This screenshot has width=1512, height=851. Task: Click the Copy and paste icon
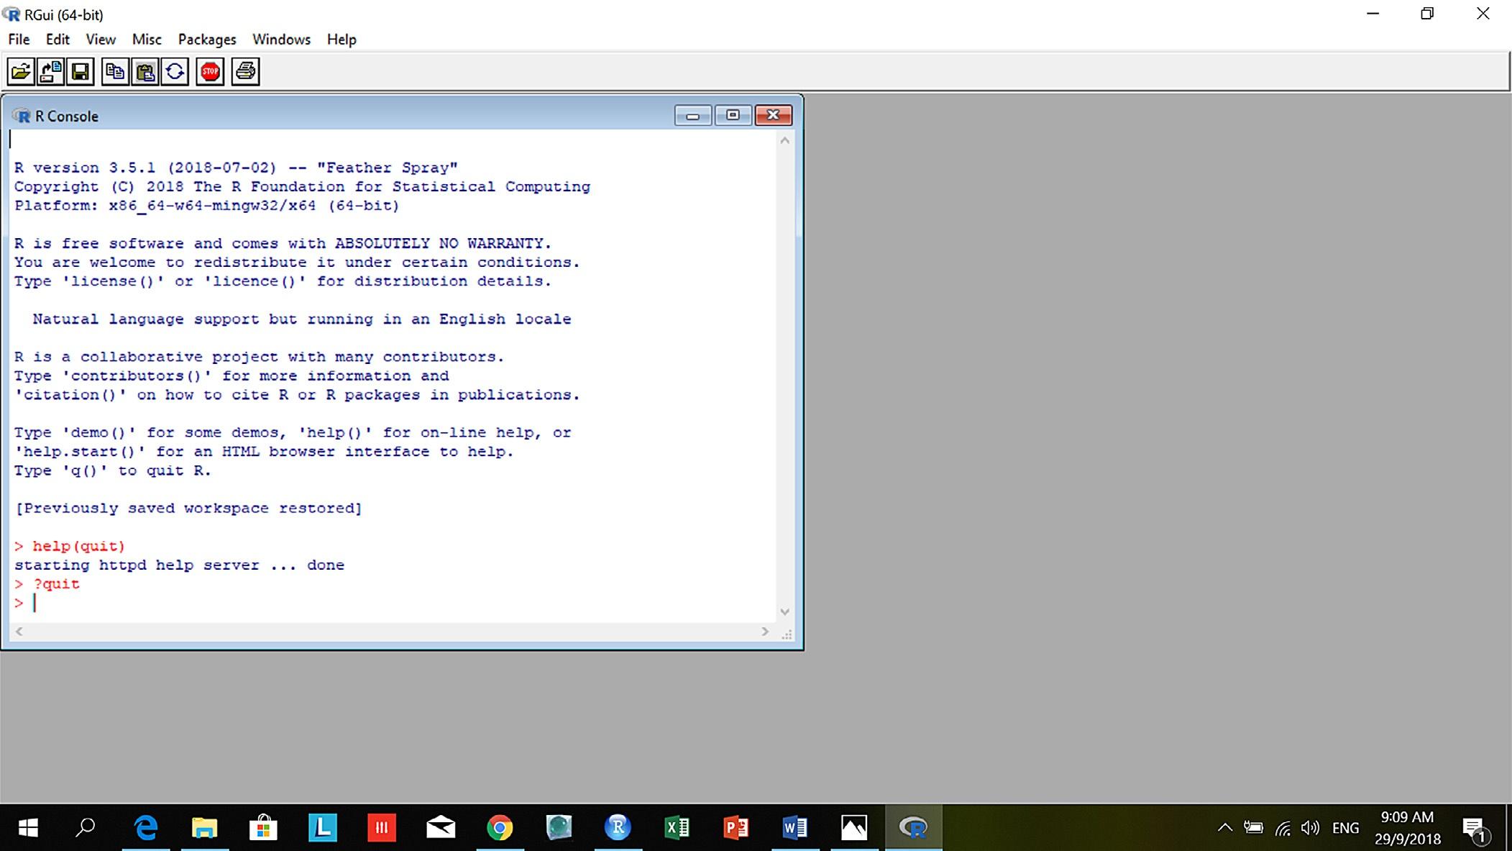pyautogui.click(x=175, y=71)
